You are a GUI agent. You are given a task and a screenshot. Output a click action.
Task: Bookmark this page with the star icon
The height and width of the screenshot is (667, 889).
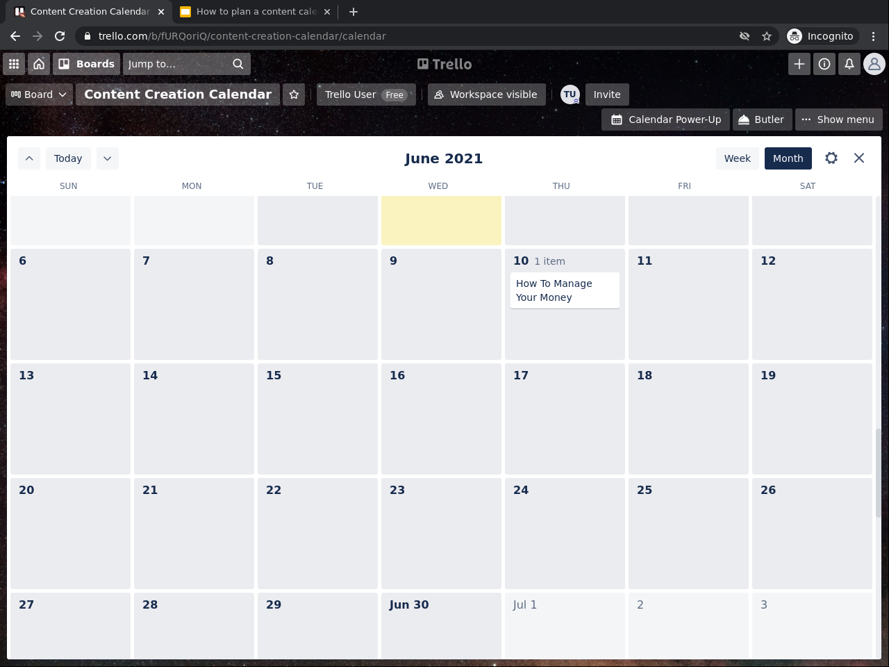tap(767, 36)
